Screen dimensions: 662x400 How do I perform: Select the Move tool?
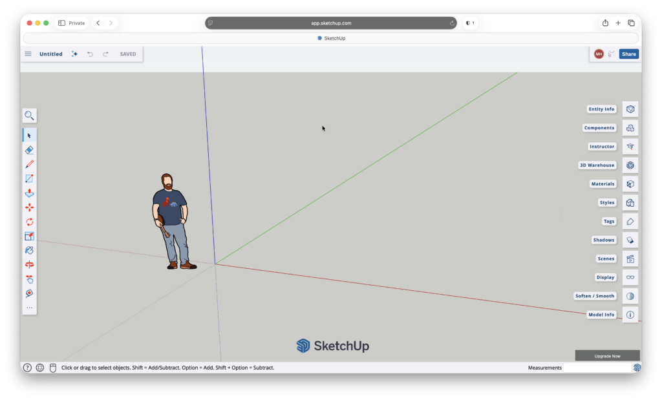[x=29, y=207]
